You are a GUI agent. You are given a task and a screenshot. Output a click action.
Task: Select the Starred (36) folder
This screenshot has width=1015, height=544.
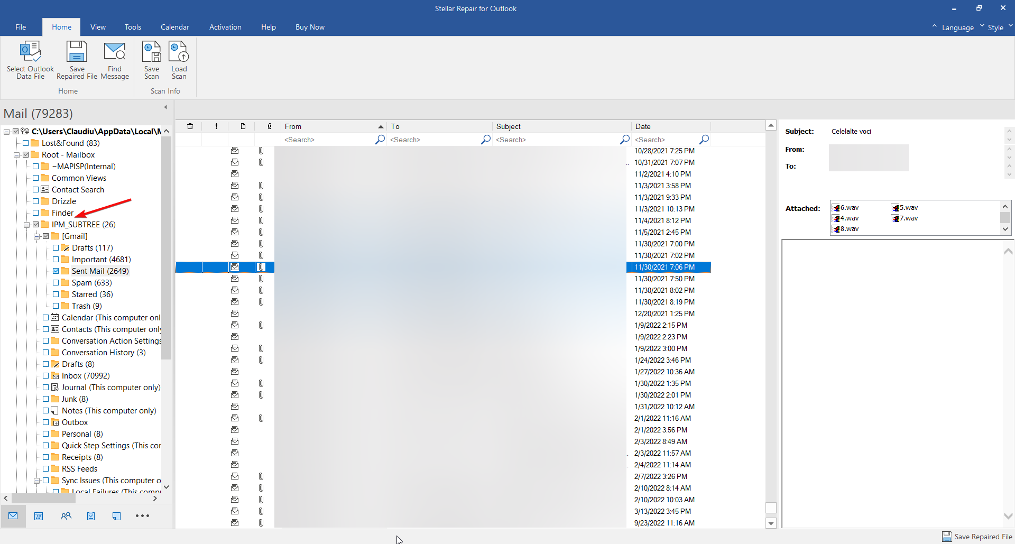pos(93,294)
